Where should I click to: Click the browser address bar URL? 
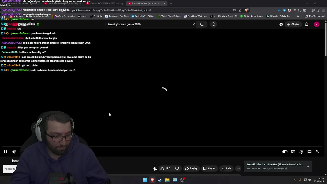pos(112,10)
